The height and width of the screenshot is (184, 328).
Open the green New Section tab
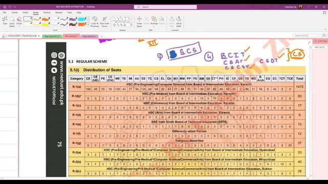[52, 36]
